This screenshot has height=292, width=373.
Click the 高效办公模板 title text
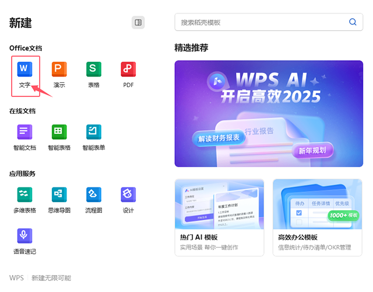(298, 238)
